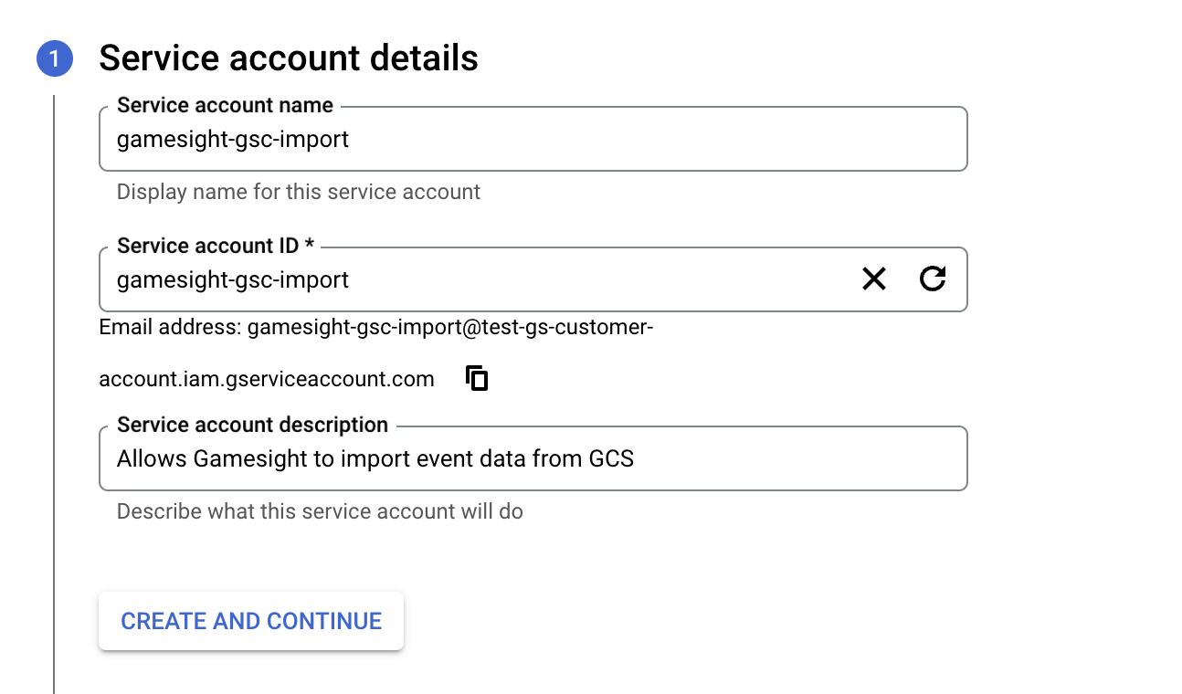Clear the Service account ID field
The image size is (1182, 694).
[874, 279]
